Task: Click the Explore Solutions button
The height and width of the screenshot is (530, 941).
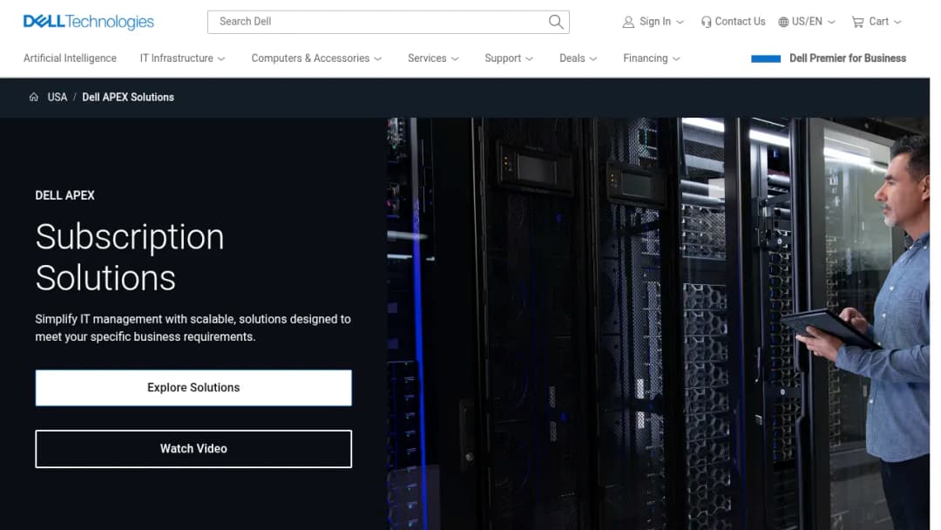Action: [x=193, y=388]
